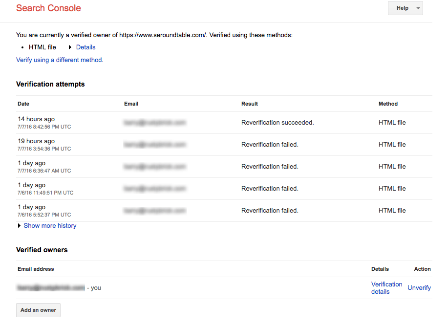Open the Help dropdown menu
The image size is (448, 328).
[405, 8]
